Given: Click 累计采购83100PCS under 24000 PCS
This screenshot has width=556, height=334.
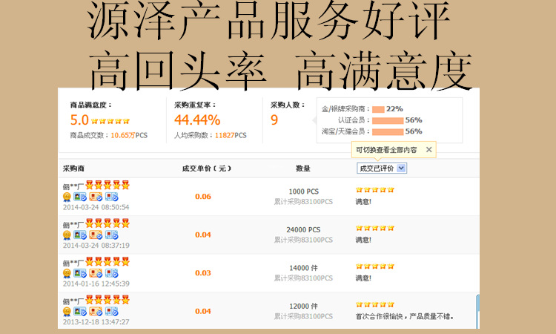Looking at the screenshot, I should click(x=303, y=240).
